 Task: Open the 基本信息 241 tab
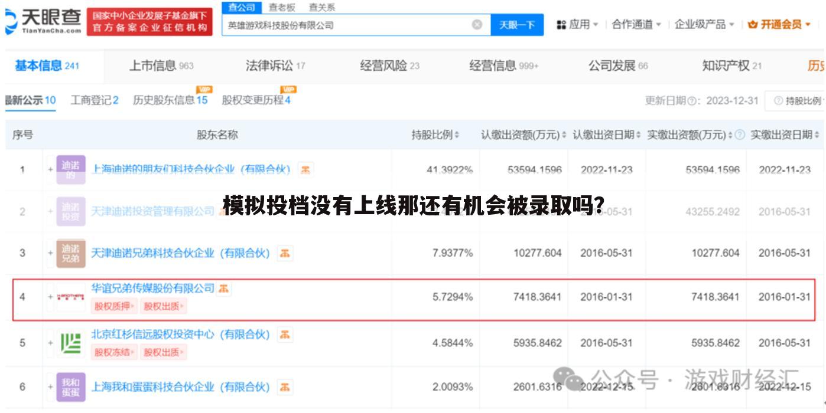click(x=47, y=66)
